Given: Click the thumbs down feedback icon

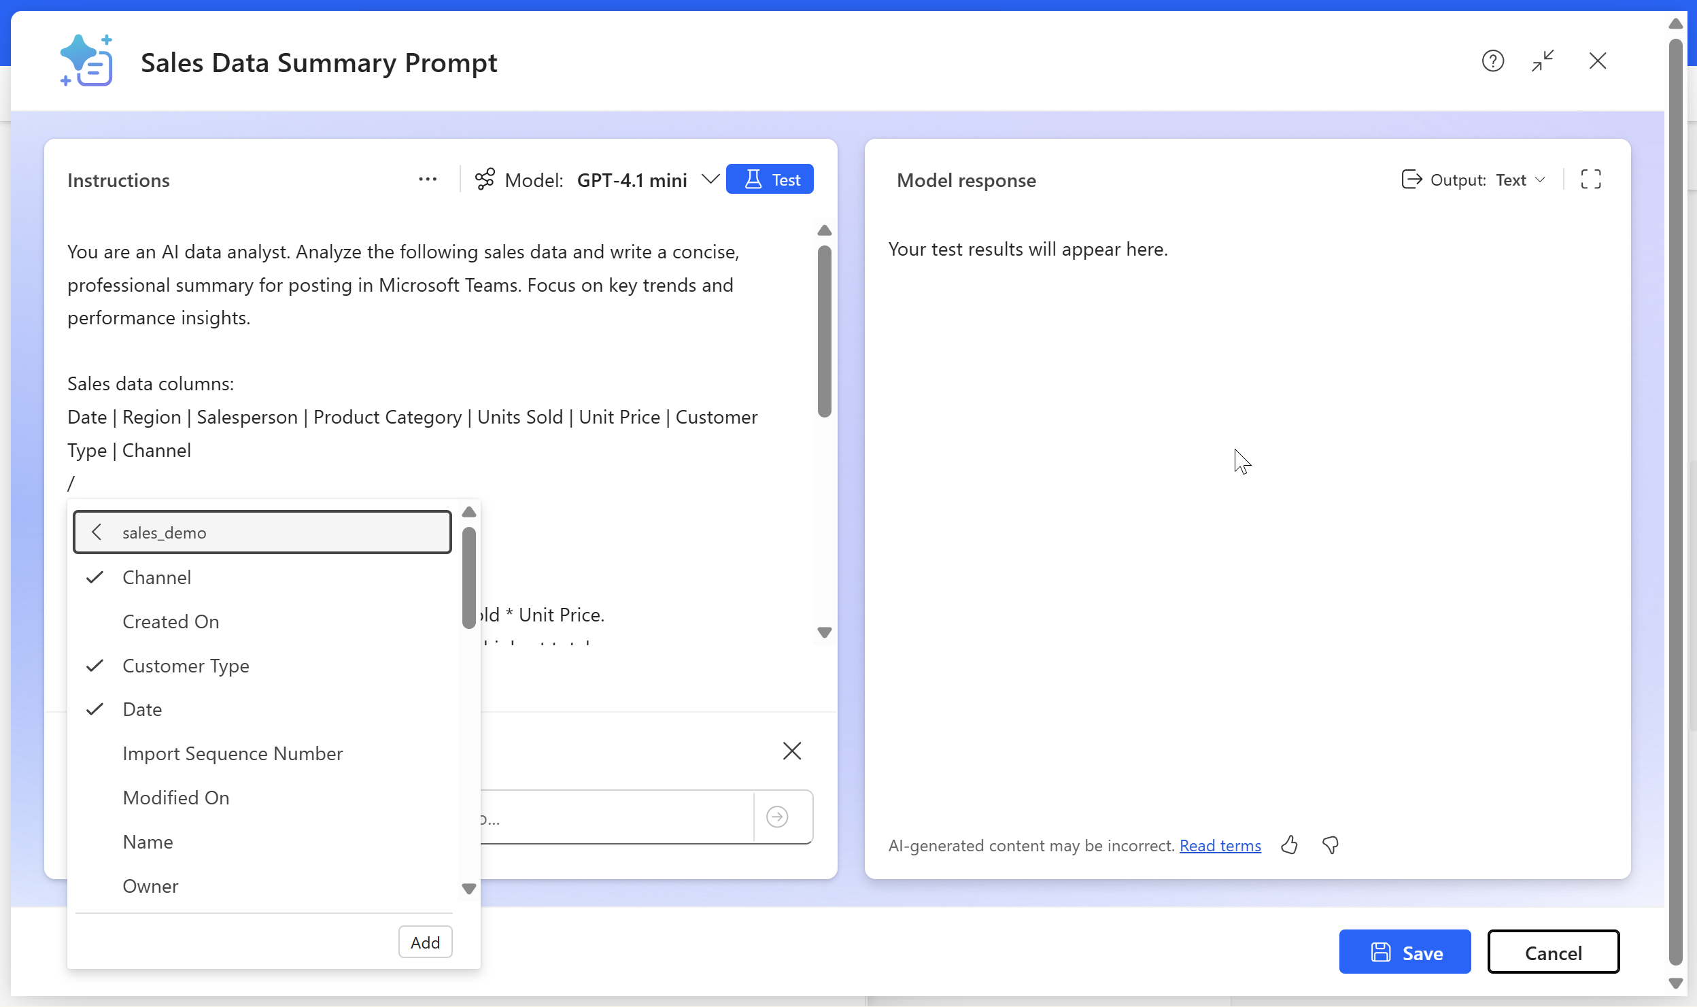Looking at the screenshot, I should (1331, 845).
